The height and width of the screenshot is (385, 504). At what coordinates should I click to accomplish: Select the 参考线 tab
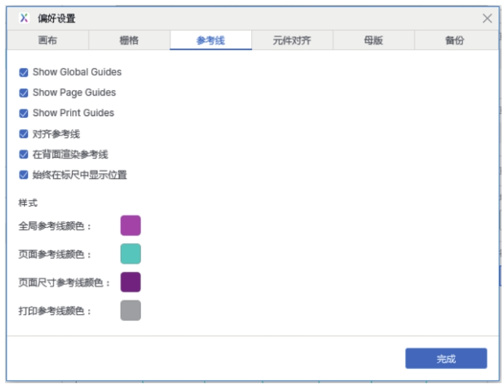211,40
